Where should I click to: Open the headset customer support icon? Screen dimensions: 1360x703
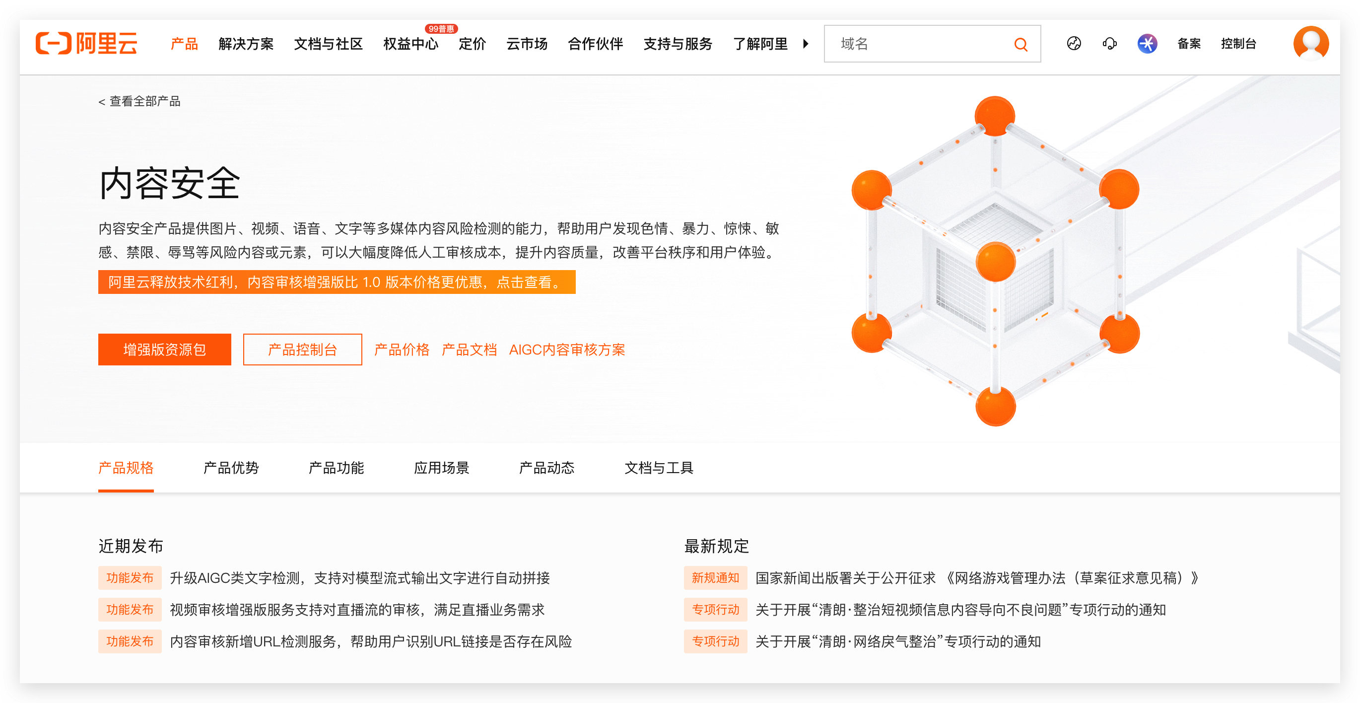click(1109, 43)
